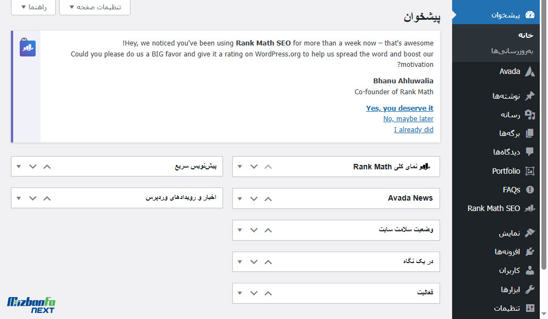Click the dashboard gauge icon beside پیشخوان
Viewport: 548px width, 319px height.
tap(530, 15)
